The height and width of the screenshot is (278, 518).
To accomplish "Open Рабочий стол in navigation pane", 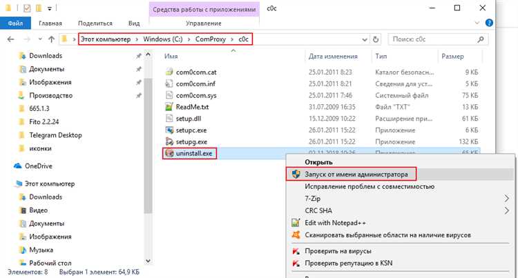I will 50,263.
